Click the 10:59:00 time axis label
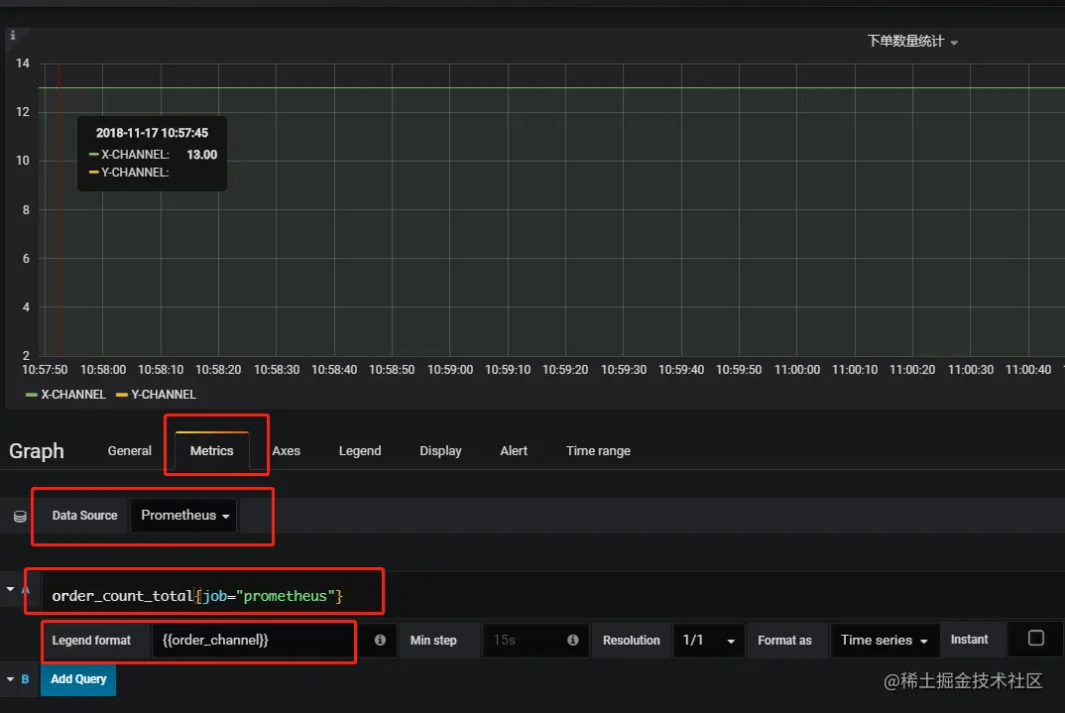 [x=449, y=370]
